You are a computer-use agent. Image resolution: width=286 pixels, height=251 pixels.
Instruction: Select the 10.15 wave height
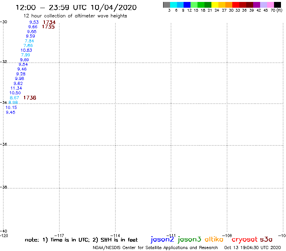(11, 107)
